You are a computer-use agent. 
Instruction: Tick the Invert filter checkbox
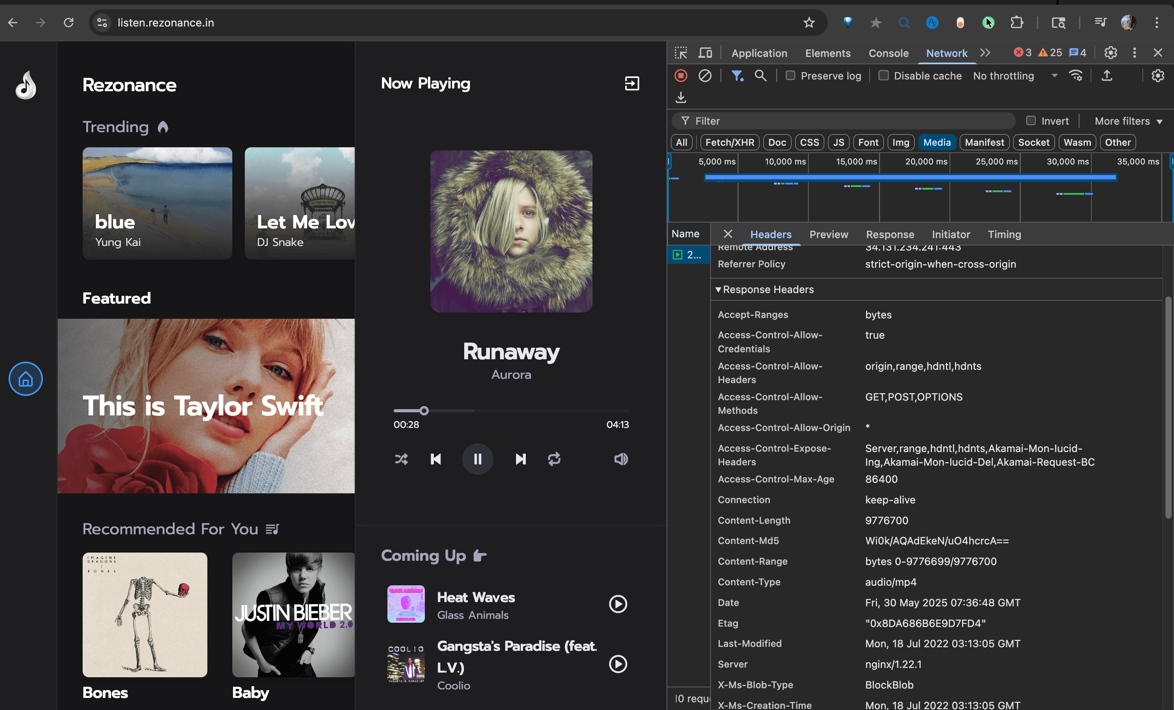[x=1031, y=121]
